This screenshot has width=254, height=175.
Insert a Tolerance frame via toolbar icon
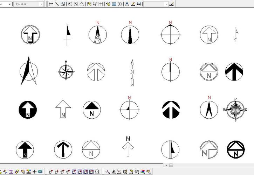114,4
